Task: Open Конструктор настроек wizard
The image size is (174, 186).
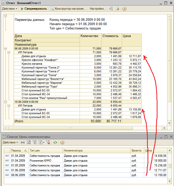Action: [x=68, y=9]
